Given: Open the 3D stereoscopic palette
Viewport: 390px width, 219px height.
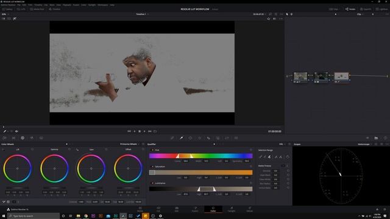Looking at the screenshot, I should [236, 138].
